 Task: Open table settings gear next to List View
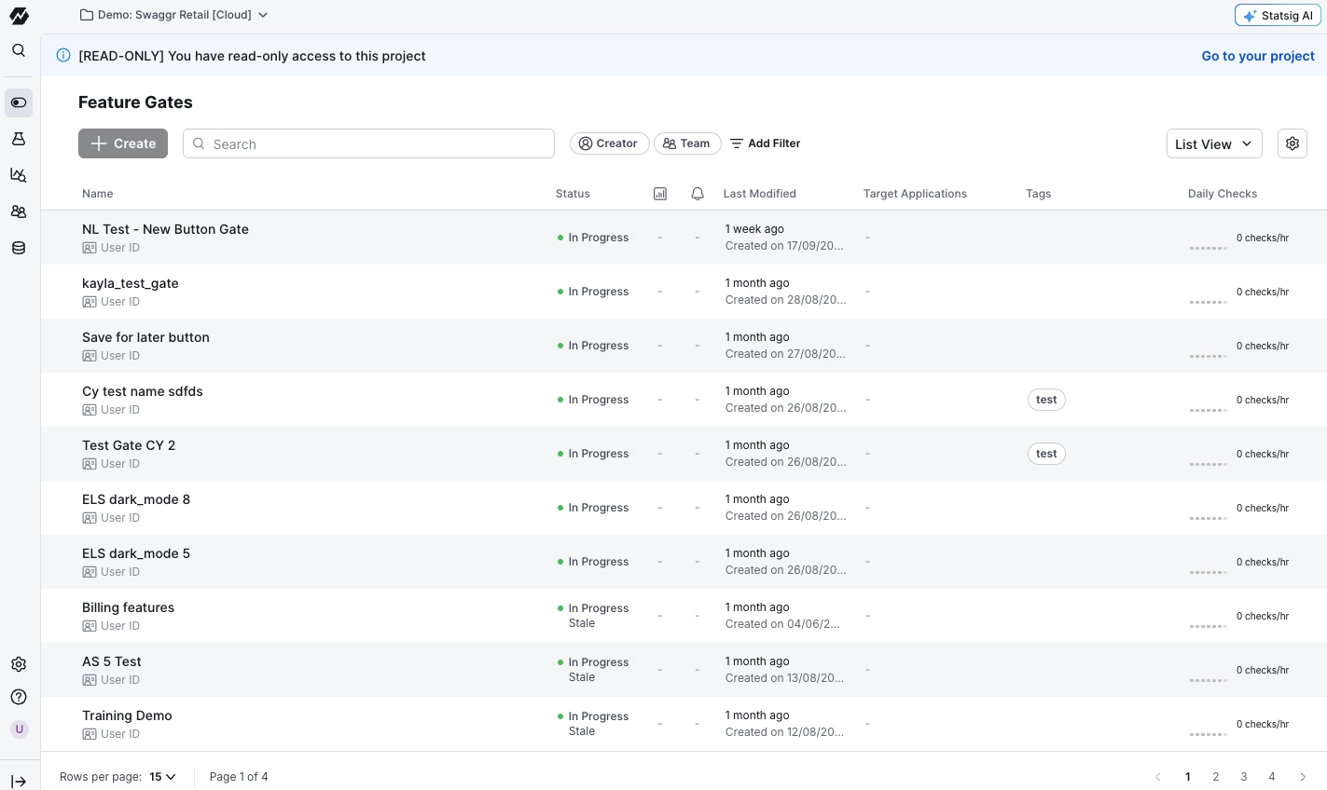coord(1292,143)
